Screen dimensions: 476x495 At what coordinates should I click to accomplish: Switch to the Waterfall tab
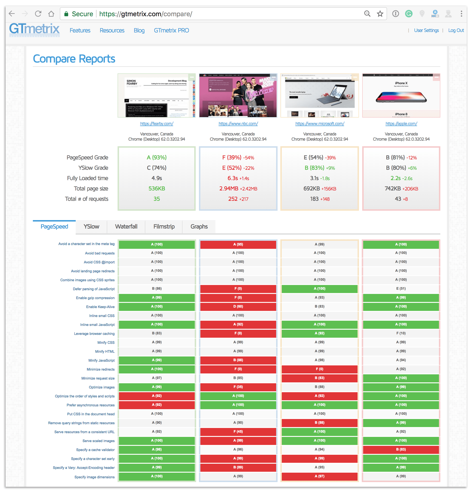[126, 226]
